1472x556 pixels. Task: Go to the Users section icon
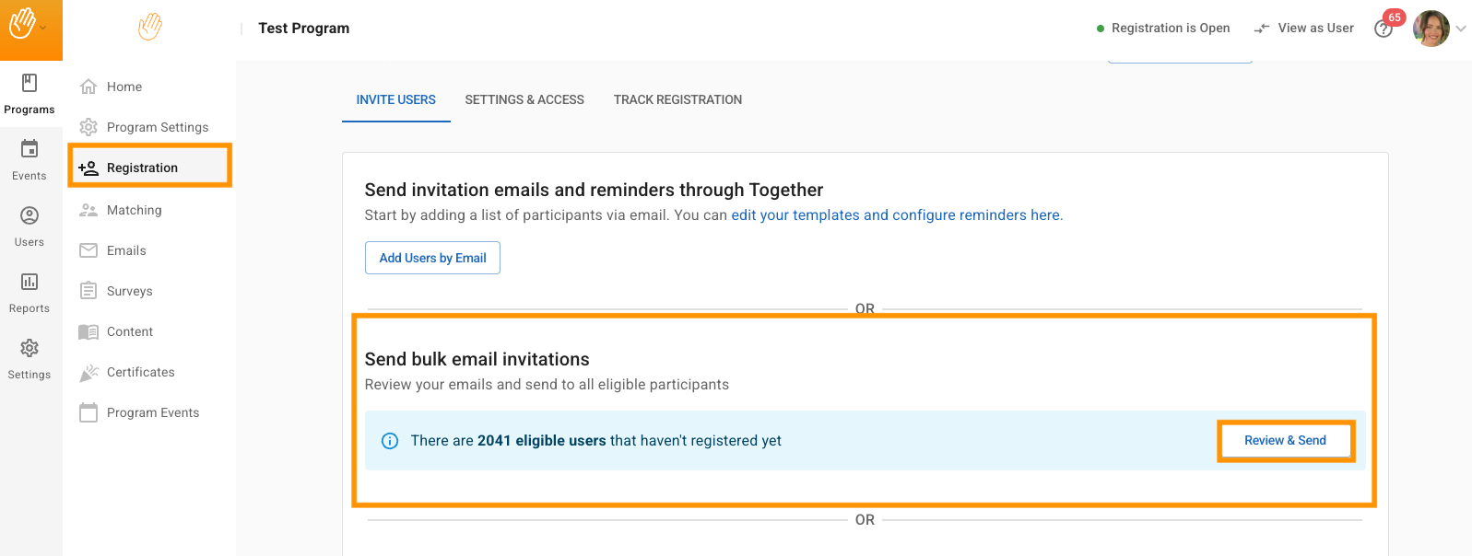pyautogui.click(x=29, y=216)
